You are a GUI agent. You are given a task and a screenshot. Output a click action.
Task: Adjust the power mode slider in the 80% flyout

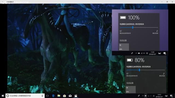139,70
